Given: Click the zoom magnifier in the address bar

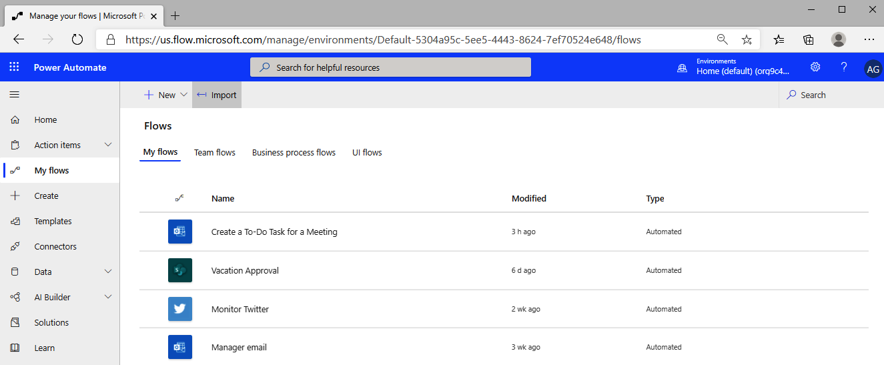Looking at the screenshot, I should pos(722,39).
